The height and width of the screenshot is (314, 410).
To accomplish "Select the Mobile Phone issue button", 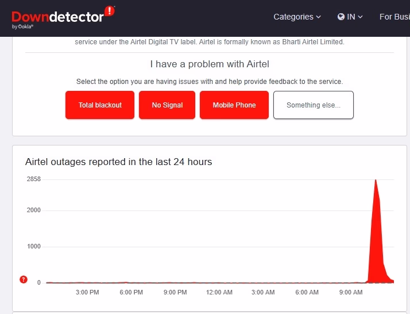I will (x=234, y=105).
